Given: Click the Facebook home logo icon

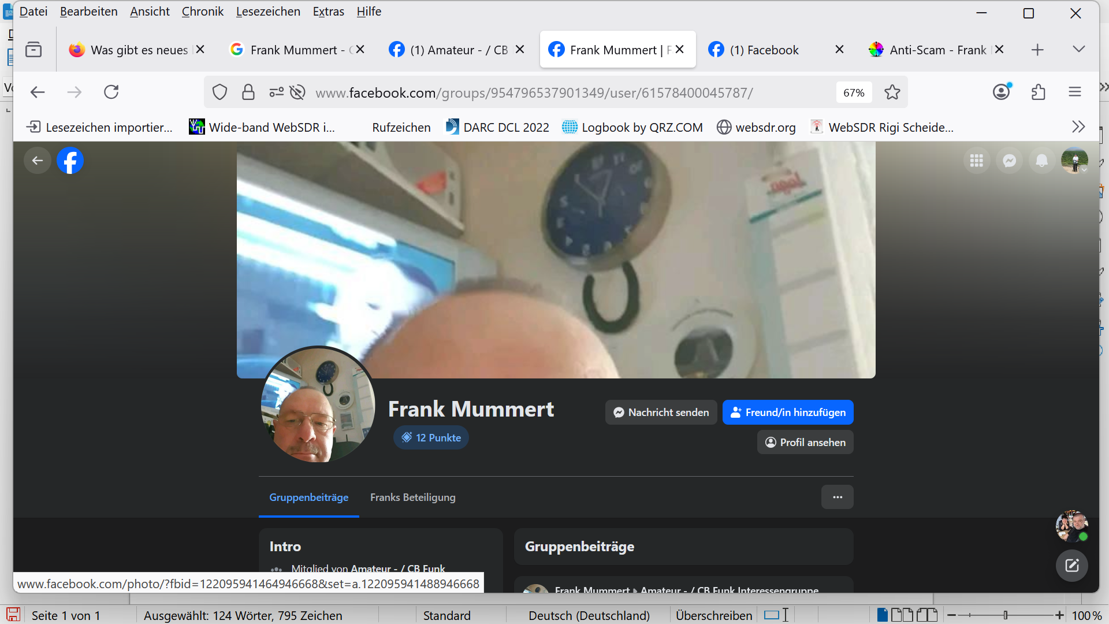Looking at the screenshot, I should 70,161.
